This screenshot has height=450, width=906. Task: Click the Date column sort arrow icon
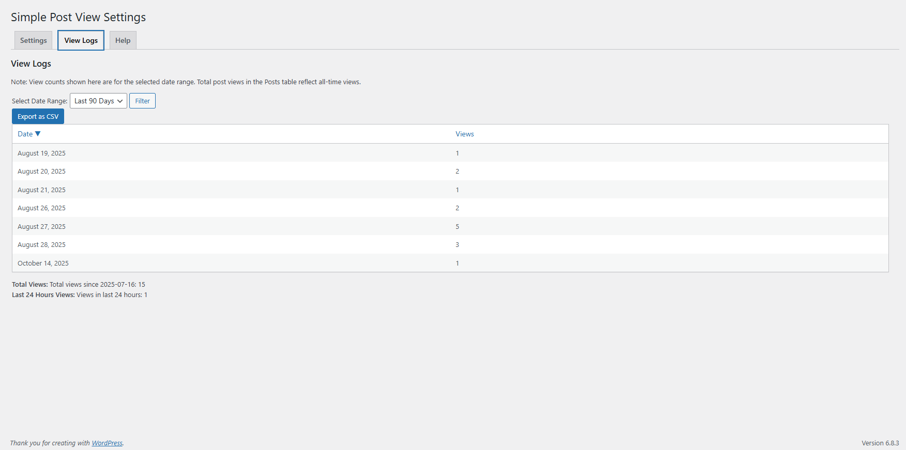tap(38, 134)
